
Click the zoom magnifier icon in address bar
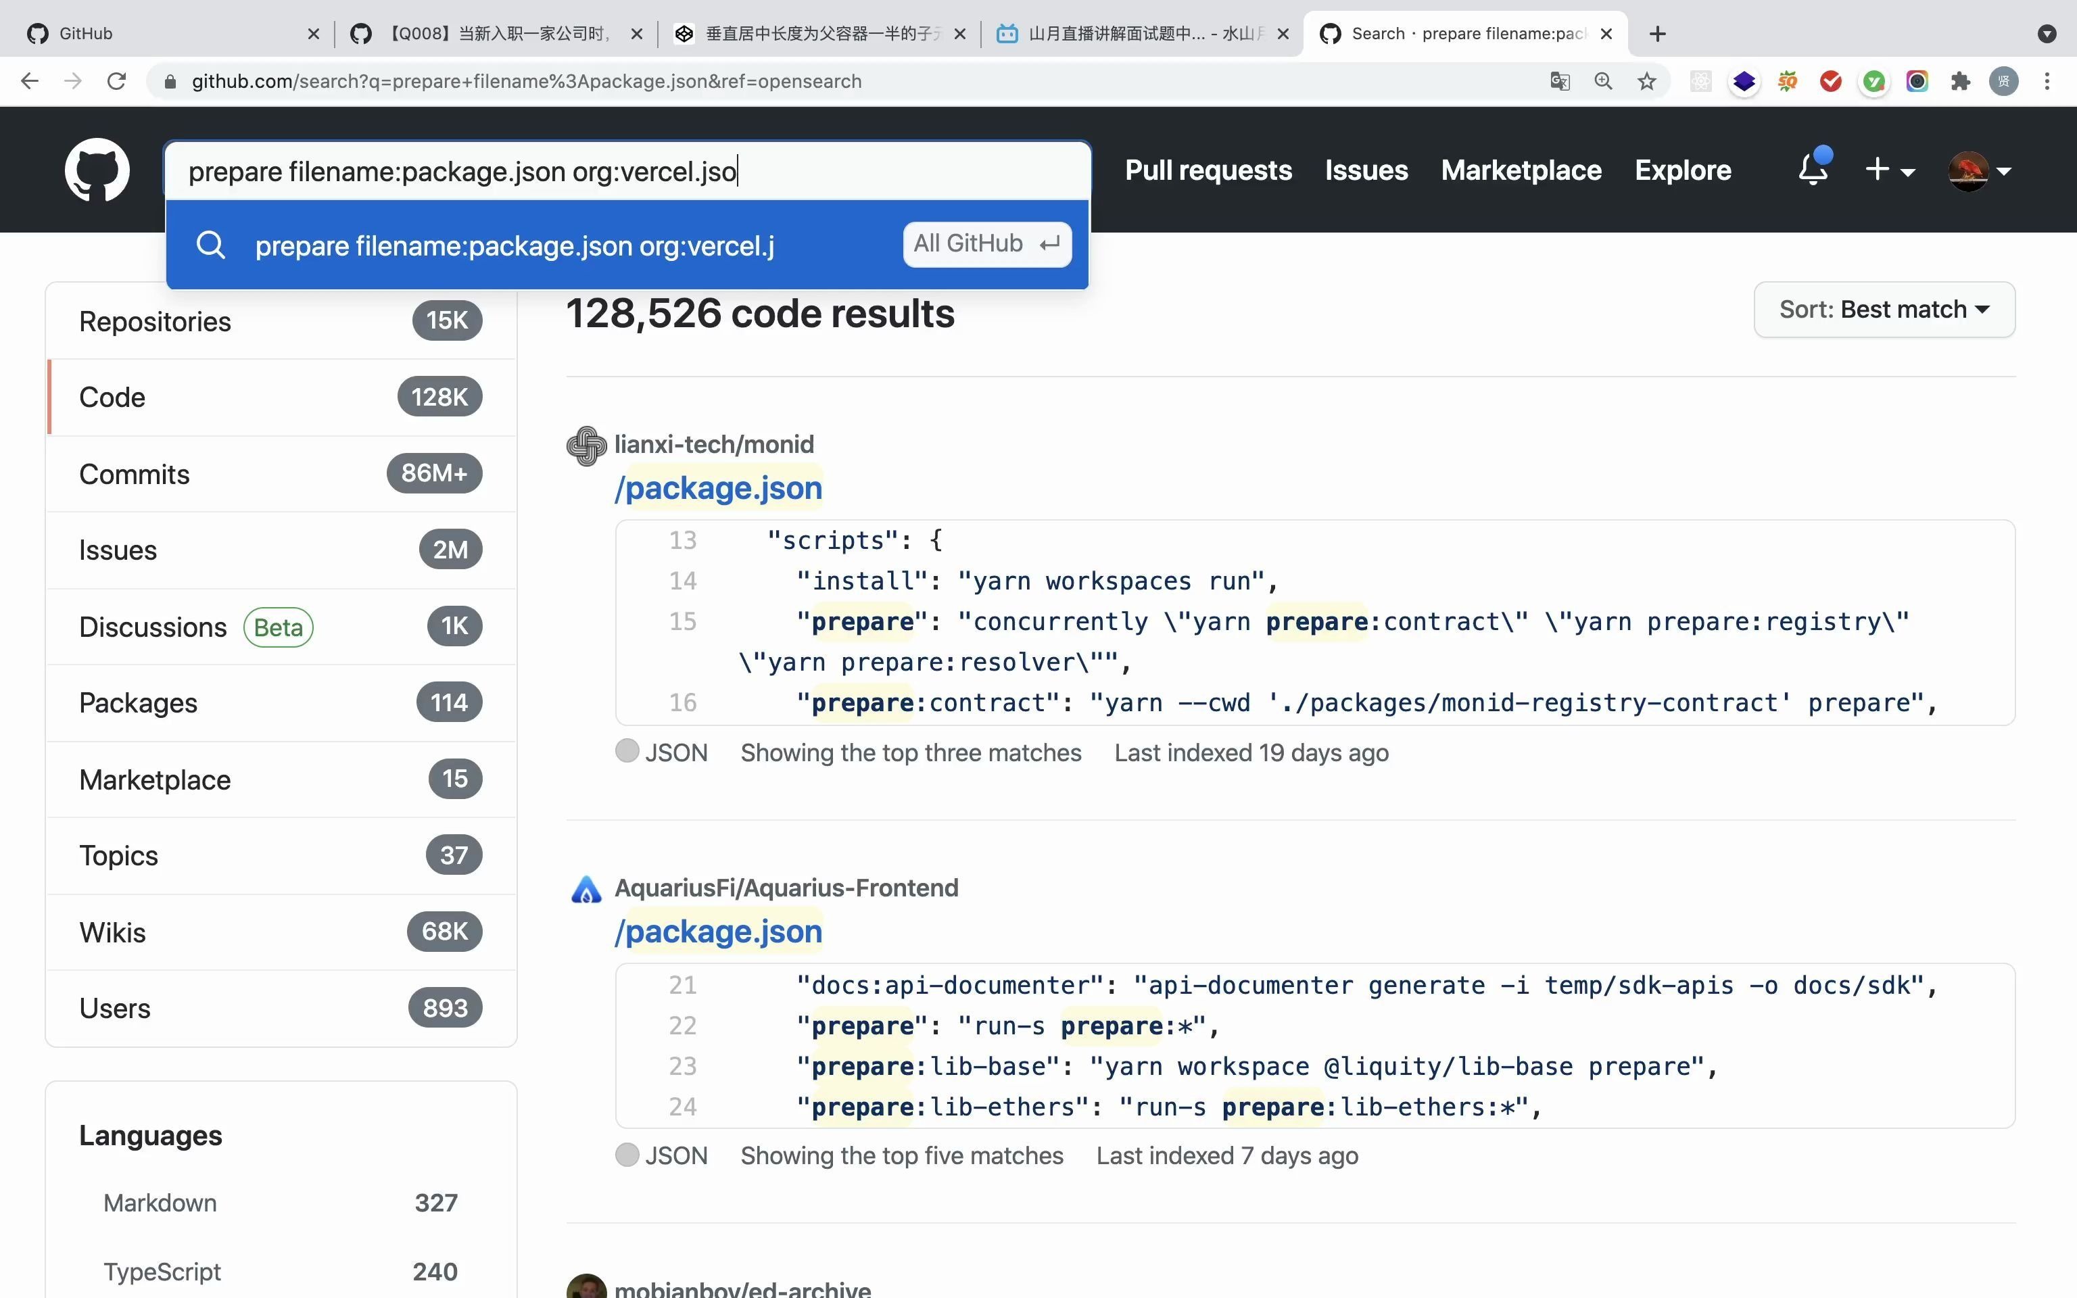pyautogui.click(x=1603, y=80)
